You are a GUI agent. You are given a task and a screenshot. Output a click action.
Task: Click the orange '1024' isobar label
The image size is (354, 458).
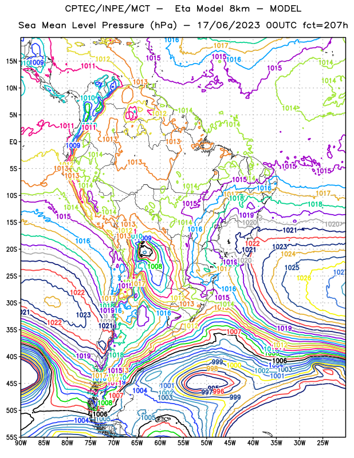288,254
